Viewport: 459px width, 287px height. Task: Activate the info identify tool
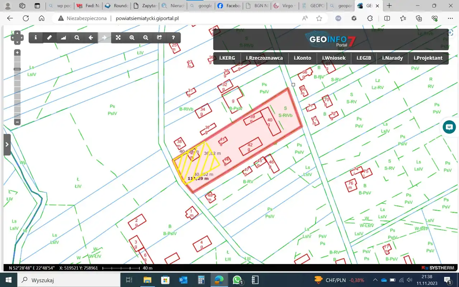click(x=36, y=38)
